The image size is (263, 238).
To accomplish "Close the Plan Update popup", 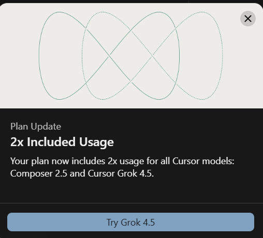I will 248,19.
